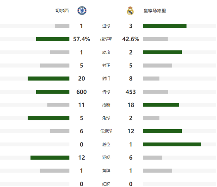The width and height of the screenshot is (217, 187).
Task: Click Chelsea's green 角球 corners bar
Action: coord(48,118)
